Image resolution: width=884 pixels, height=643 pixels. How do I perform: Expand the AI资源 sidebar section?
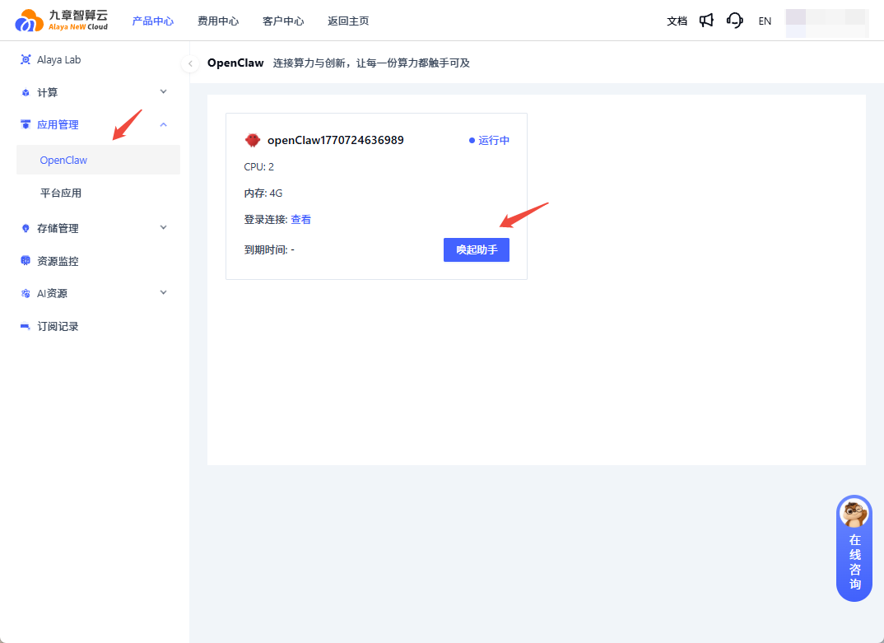pyautogui.click(x=162, y=293)
